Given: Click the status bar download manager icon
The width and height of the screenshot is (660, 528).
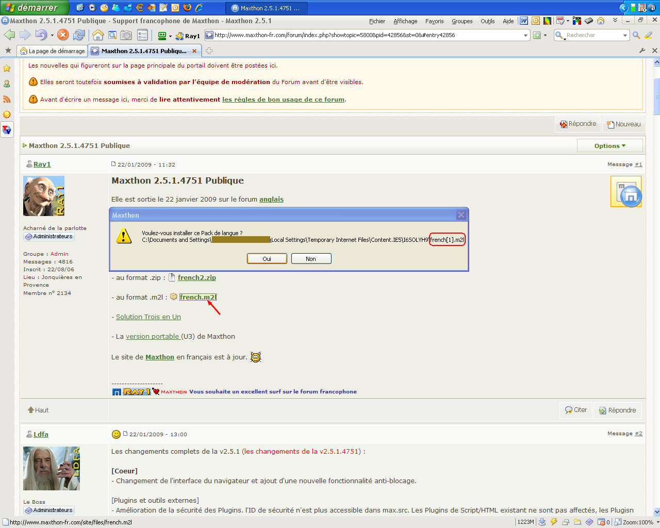Looking at the screenshot, I should [542, 522].
